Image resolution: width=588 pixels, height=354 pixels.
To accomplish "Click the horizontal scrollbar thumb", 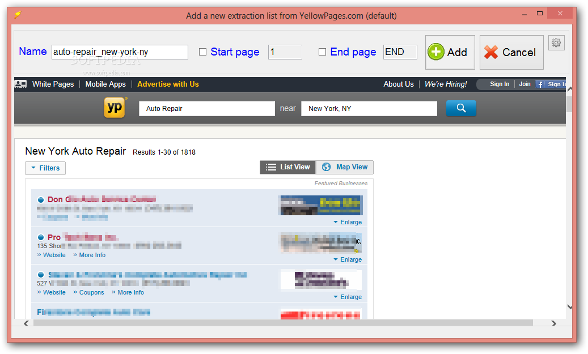I will click(x=283, y=323).
